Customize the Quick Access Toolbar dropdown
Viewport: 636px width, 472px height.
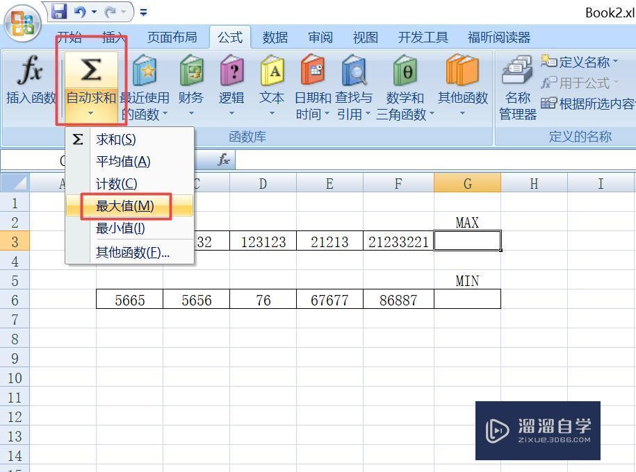click(143, 12)
